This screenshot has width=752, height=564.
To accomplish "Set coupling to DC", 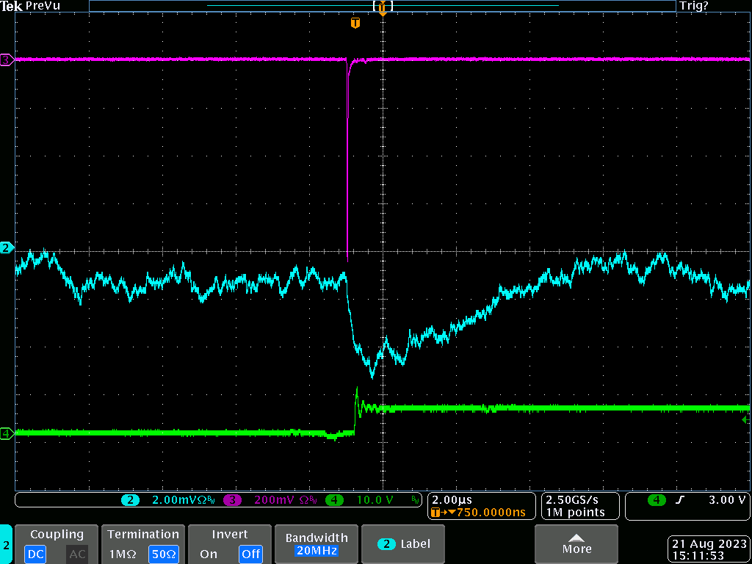I will click(35, 554).
